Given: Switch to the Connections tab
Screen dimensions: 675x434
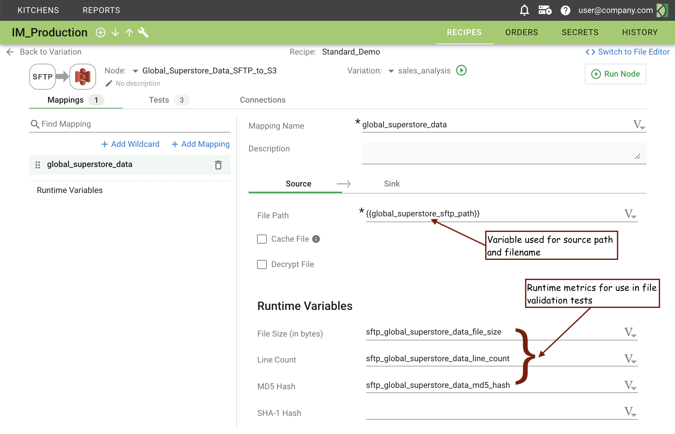Looking at the screenshot, I should coord(263,100).
